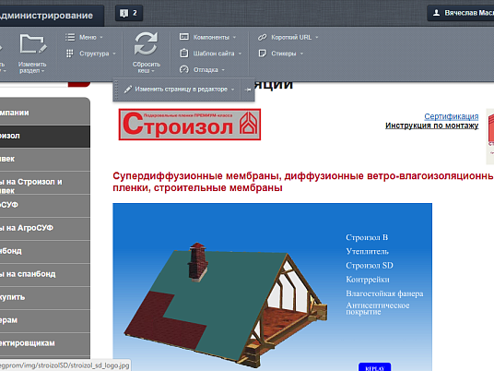
Task: Open the Сертификация link
Action: (x=452, y=116)
